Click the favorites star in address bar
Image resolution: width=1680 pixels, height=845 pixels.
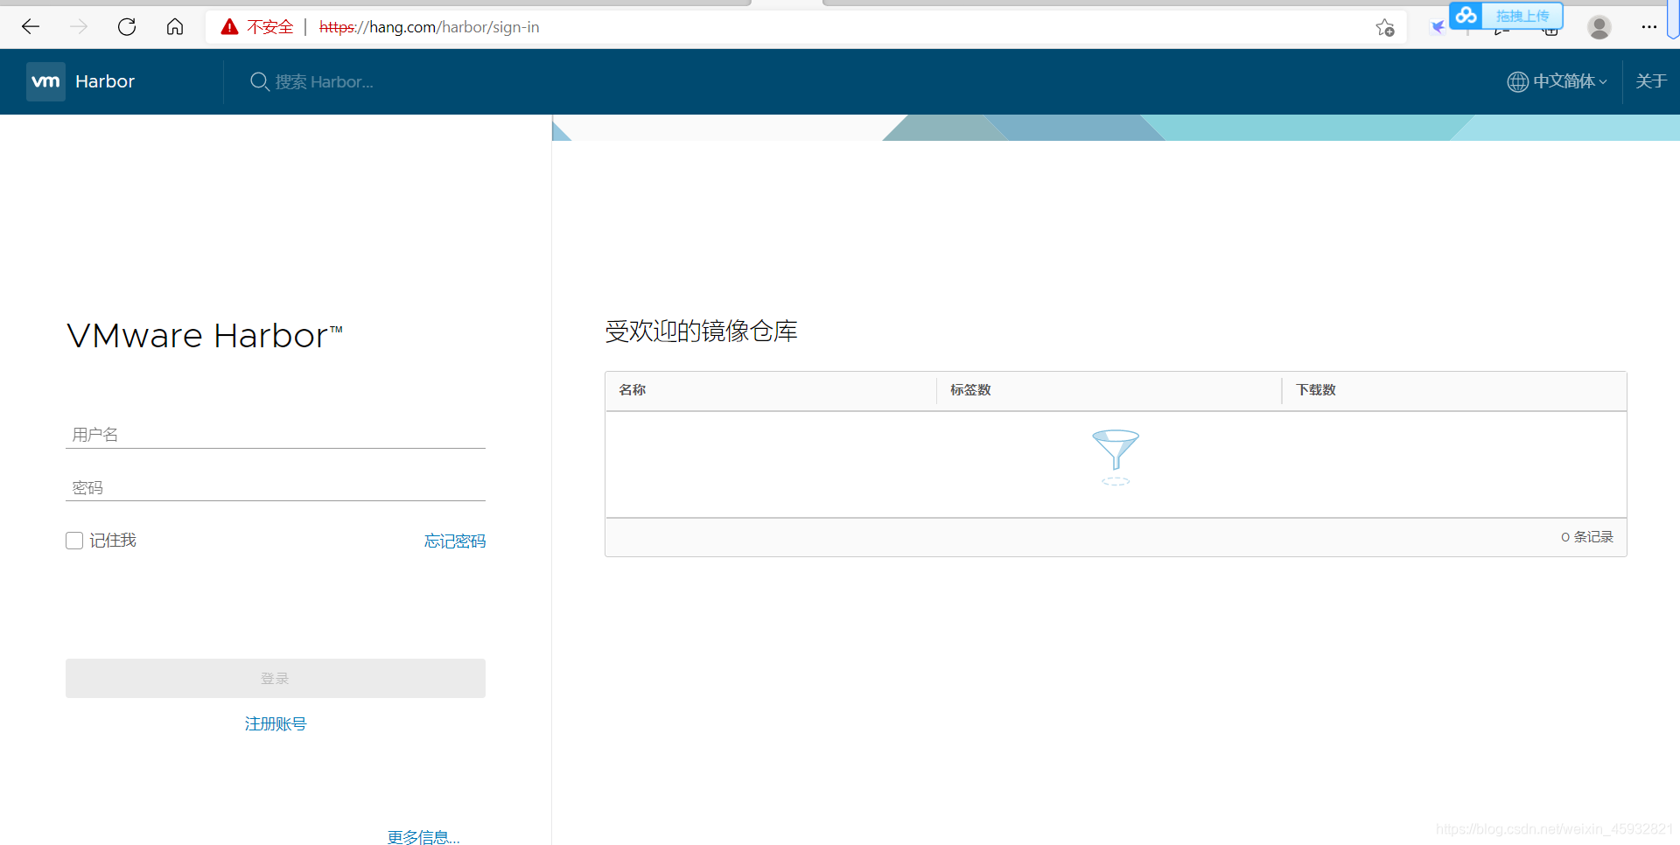pyautogui.click(x=1384, y=27)
